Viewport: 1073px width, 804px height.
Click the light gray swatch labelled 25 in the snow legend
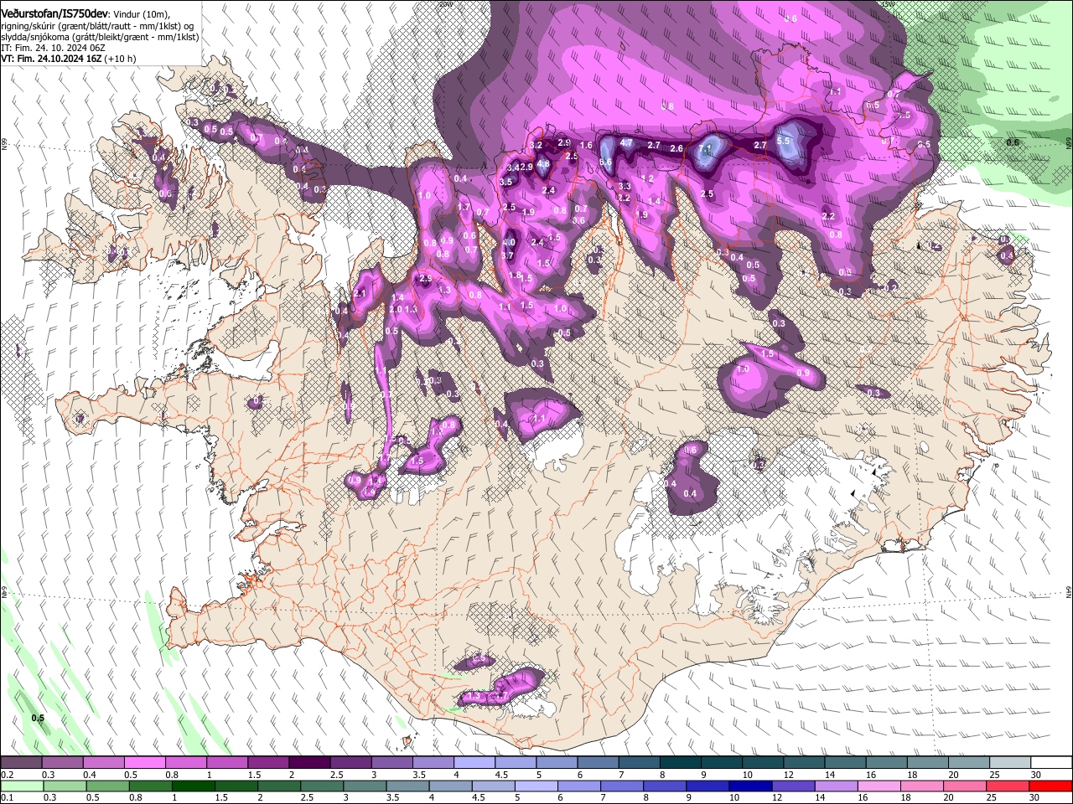[x=1009, y=763]
